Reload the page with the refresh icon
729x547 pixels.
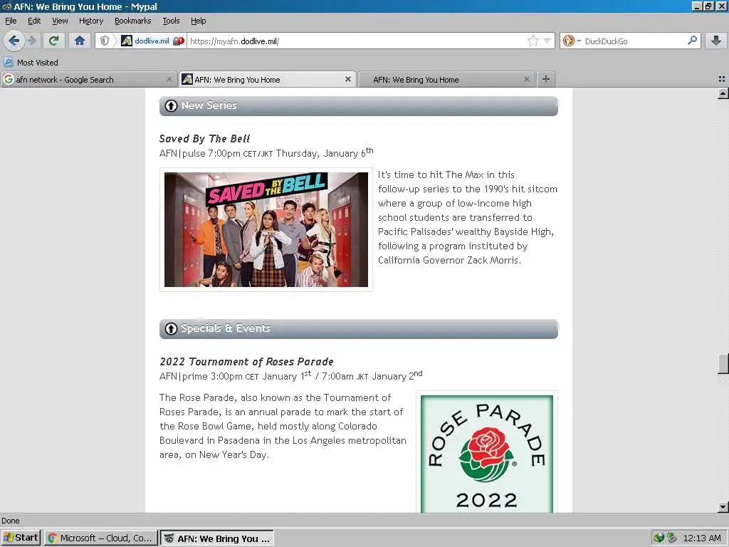point(54,41)
